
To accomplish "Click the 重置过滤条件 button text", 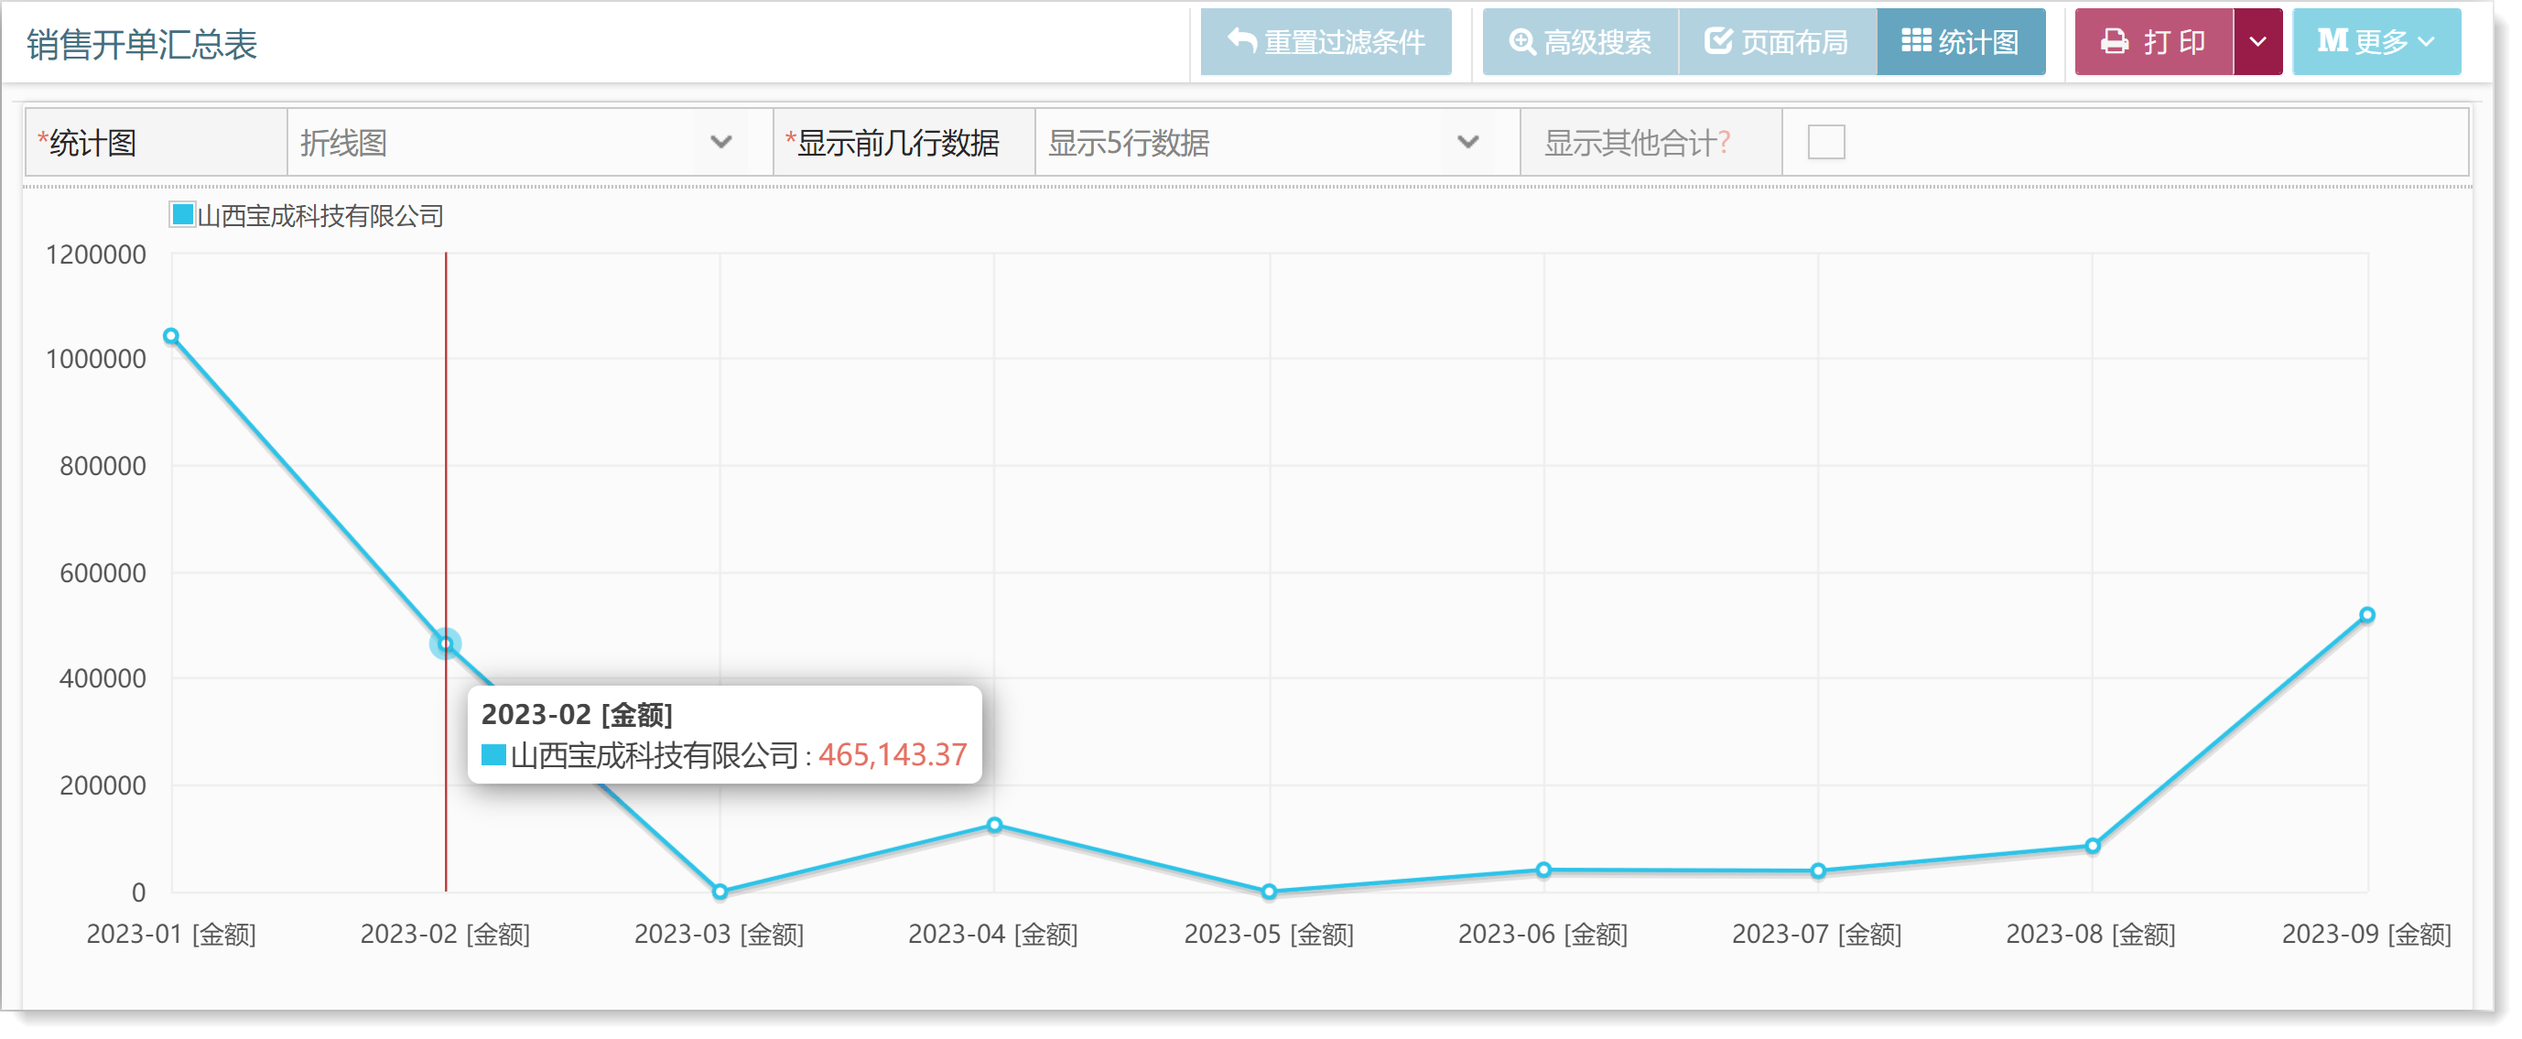I will point(1344,42).
